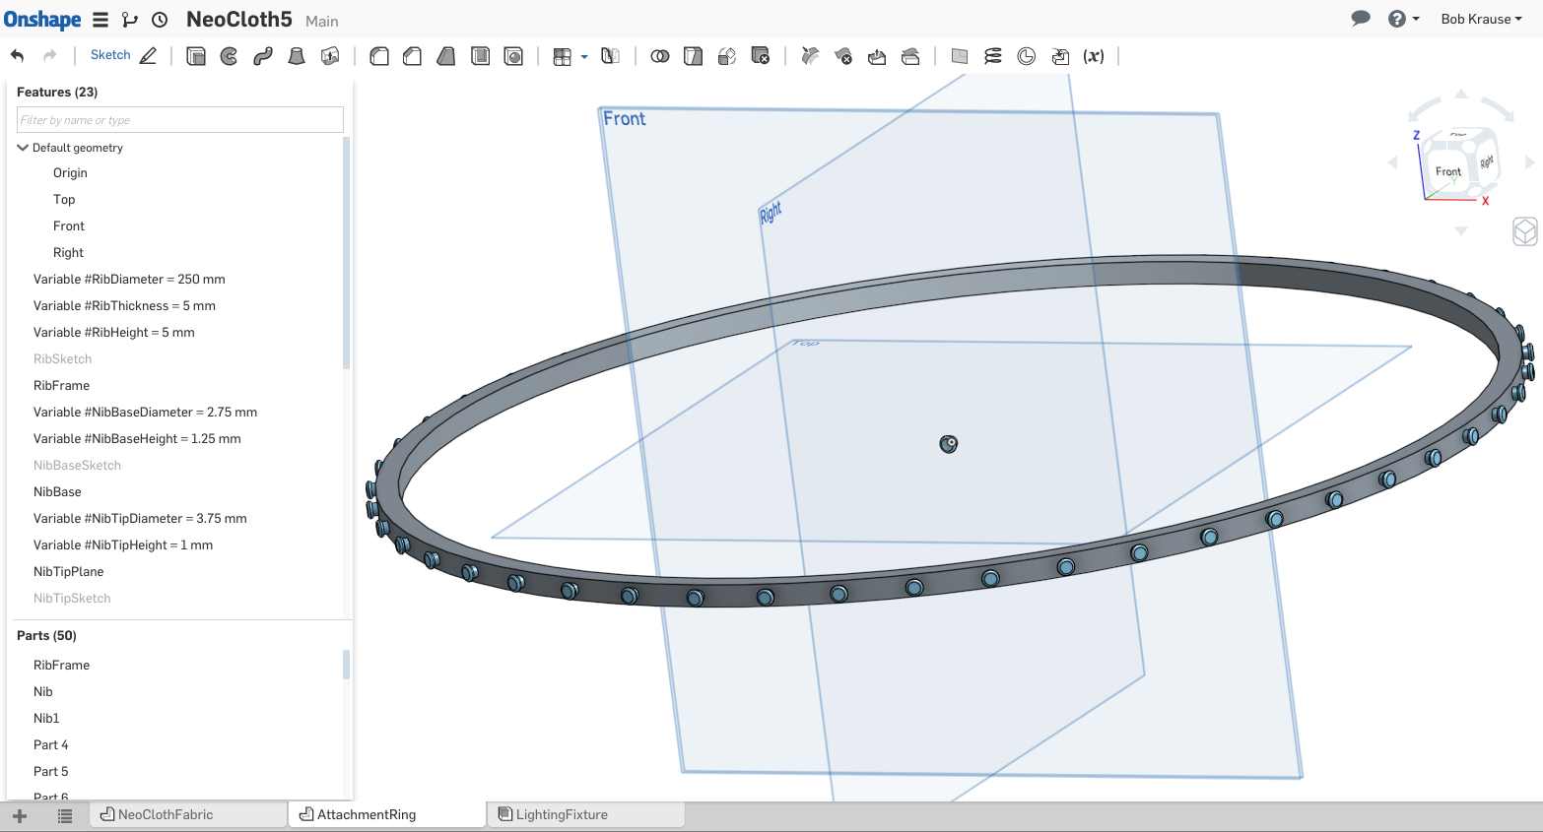Select the Loft tool
1543x832 pixels.
pos(297,56)
